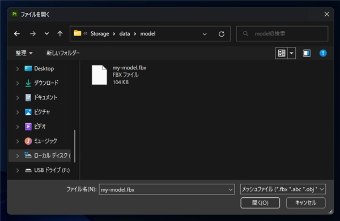Image resolution: width=340 pixels, height=221 pixels.
Task: Expand the ローカル ディスク tree node
Action: click(x=18, y=155)
